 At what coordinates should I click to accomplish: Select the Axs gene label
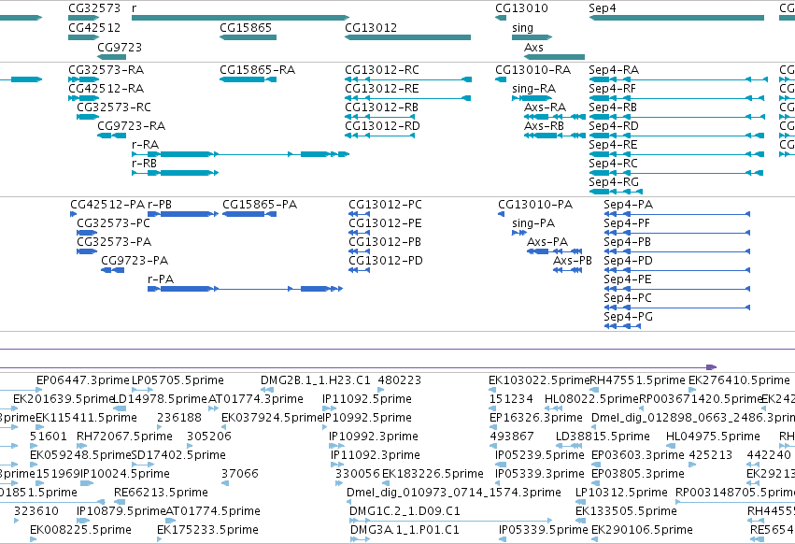click(533, 47)
